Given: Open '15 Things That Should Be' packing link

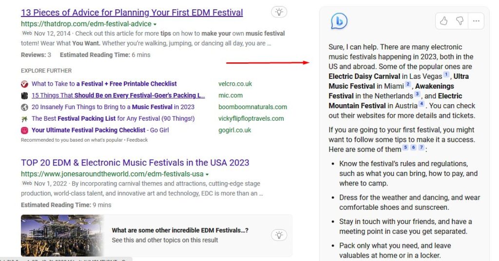Looking at the screenshot, I should coord(118,95).
